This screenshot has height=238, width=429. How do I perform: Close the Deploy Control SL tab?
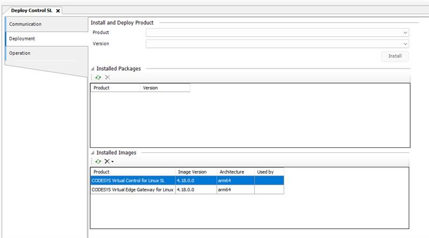tap(58, 11)
